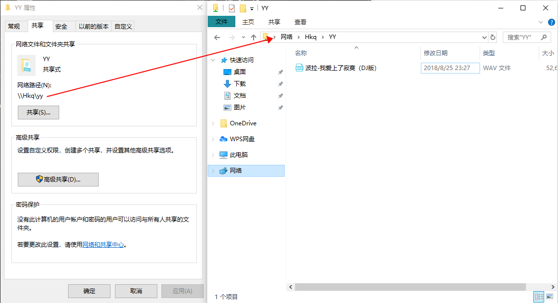This screenshot has width=558, height=303.
Task: Expand the OneDrive tree node
Action: pos(213,123)
